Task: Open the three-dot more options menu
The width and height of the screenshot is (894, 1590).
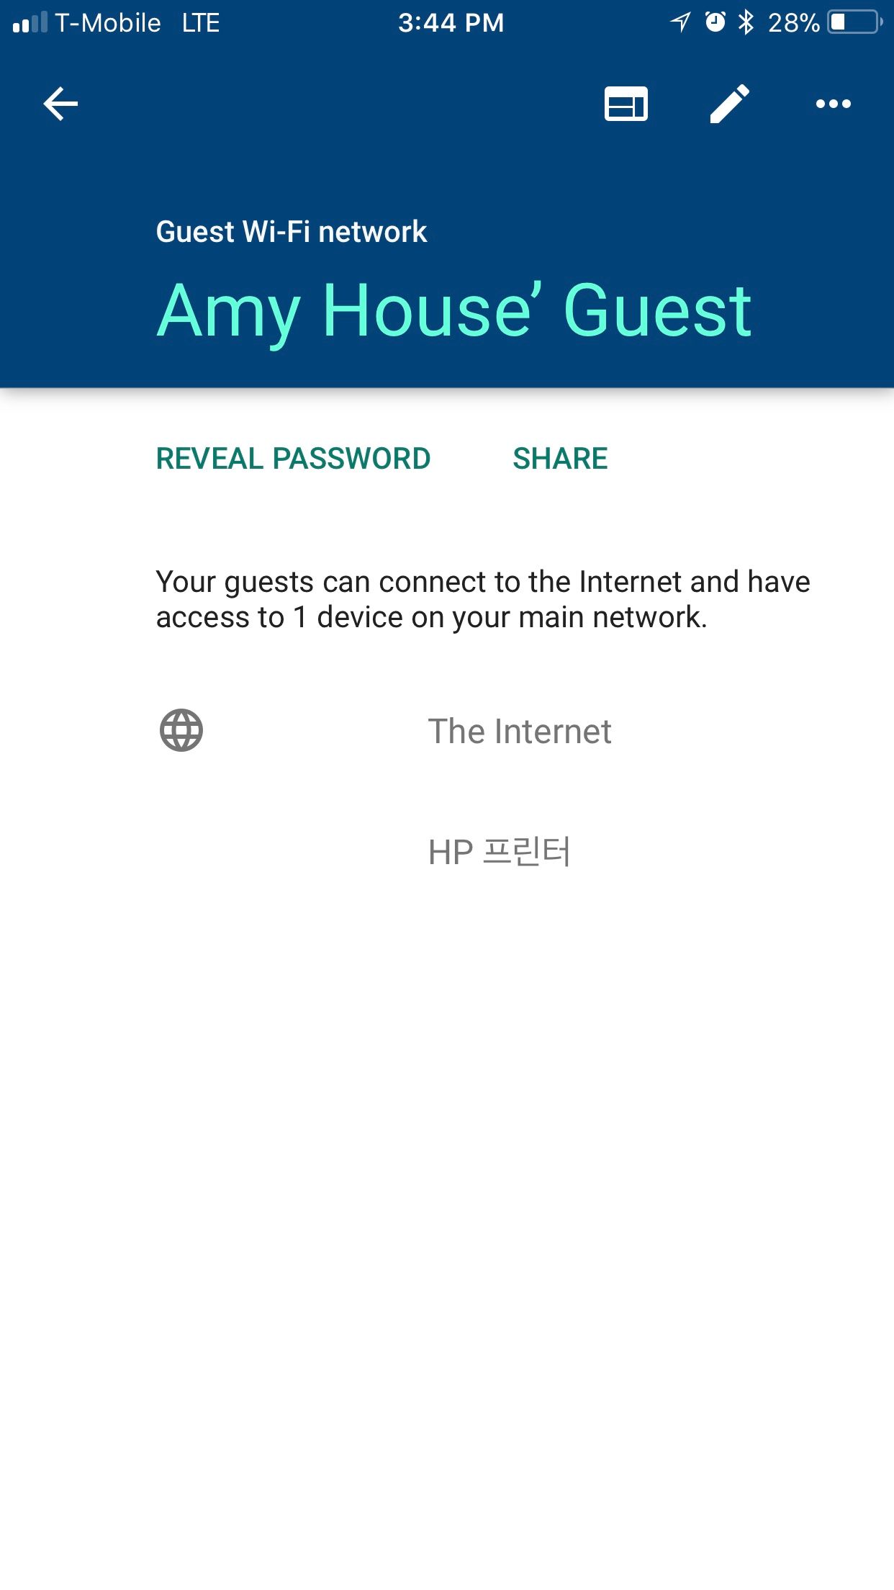Action: tap(833, 104)
